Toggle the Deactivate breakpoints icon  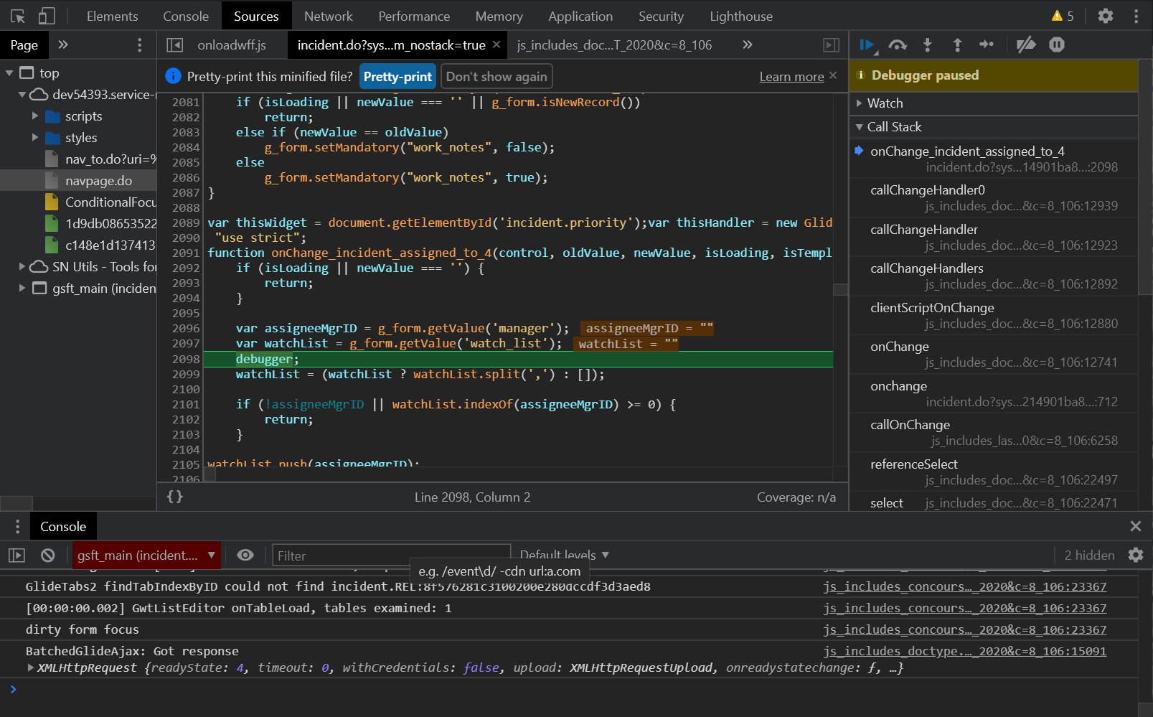coord(1026,45)
